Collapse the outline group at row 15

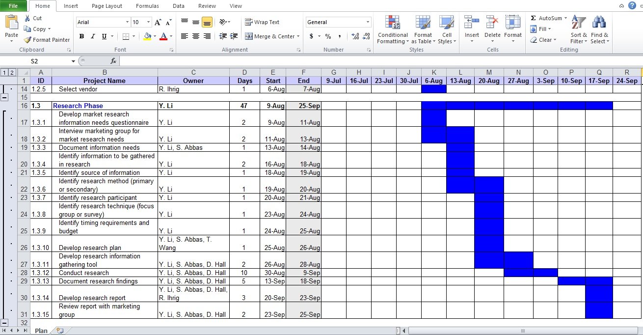click(x=4, y=97)
